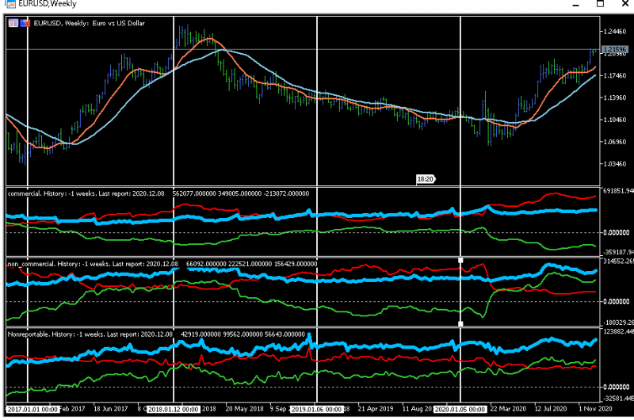This screenshot has height=420, width=634.
Task: Click the 1.03460 level on price scale
Action: click(x=615, y=164)
